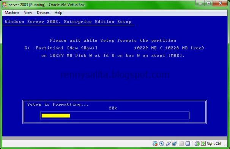Image resolution: width=230 pixels, height=149 pixels.
Task: Click the hard disk activity indicator icon
Action: 155,143
